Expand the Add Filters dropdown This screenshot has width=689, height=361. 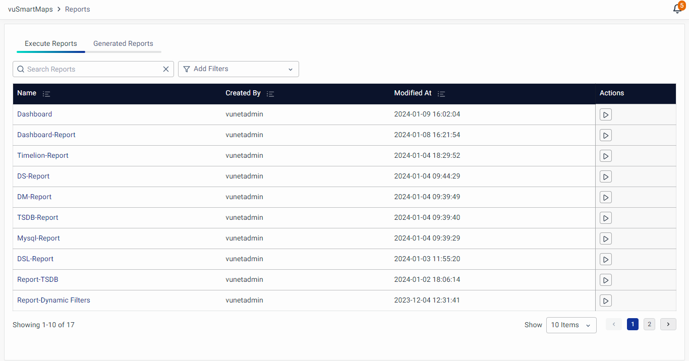click(238, 69)
